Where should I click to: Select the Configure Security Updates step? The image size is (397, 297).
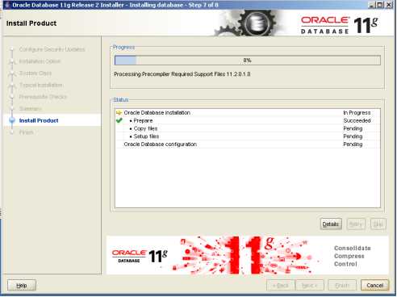click(x=52, y=49)
